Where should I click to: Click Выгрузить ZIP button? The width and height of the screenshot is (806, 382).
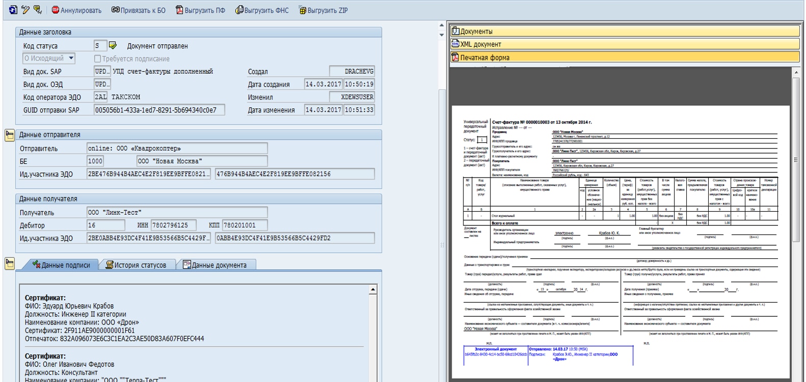pyautogui.click(x=323, y=10)
